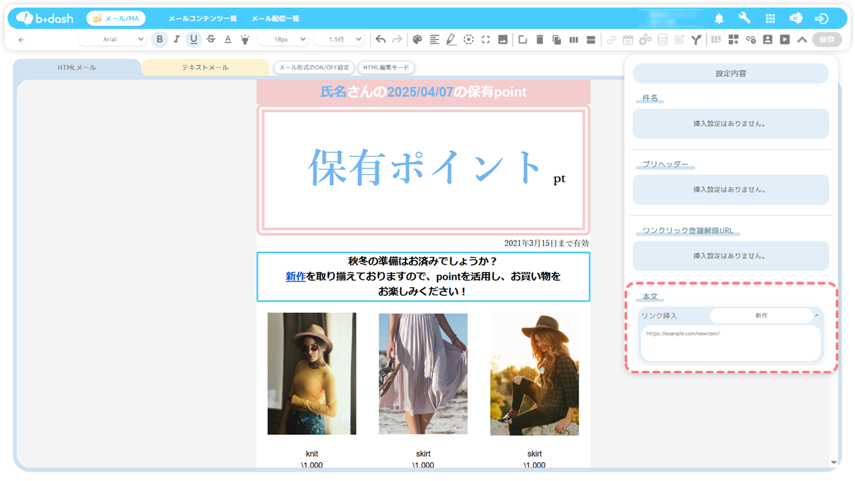Click the person contact icon in toolbar
The image size is (855, 481).
(767, 39)
